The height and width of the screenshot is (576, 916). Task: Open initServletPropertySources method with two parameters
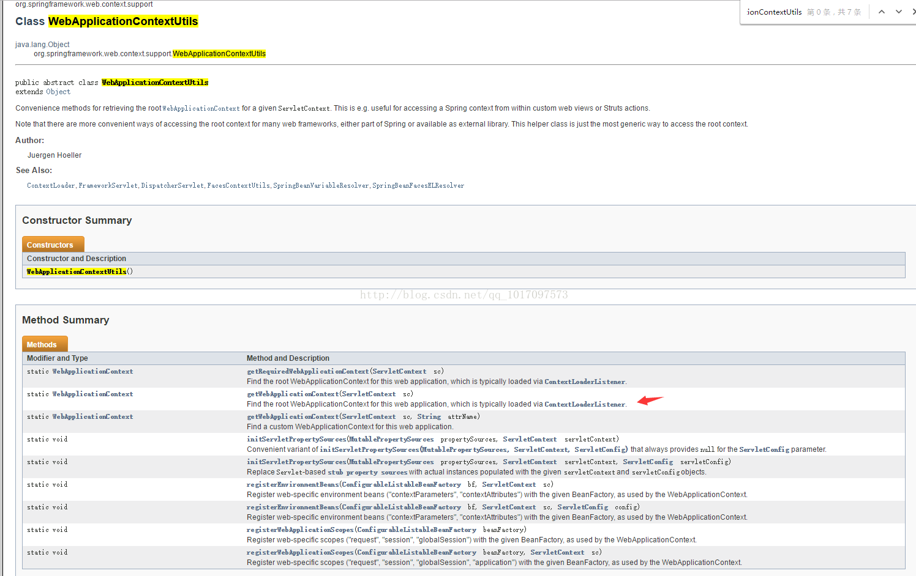(296, 439)
